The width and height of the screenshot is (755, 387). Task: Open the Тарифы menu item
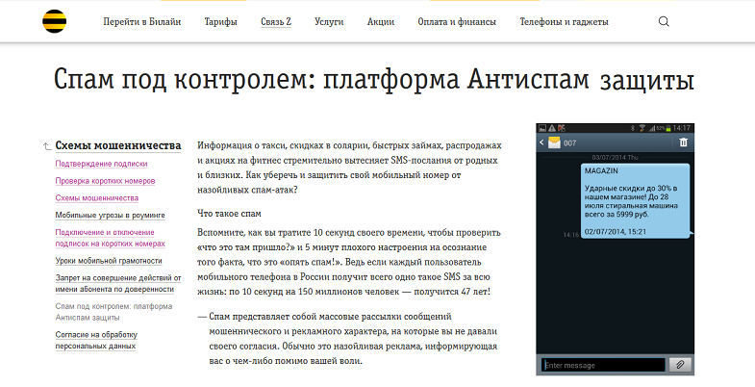pyautogui.click(x=220, y=22)
